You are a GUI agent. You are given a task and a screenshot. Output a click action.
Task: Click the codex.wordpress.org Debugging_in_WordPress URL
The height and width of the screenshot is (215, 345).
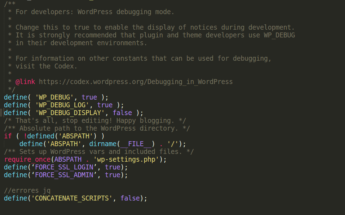point(135,82)
